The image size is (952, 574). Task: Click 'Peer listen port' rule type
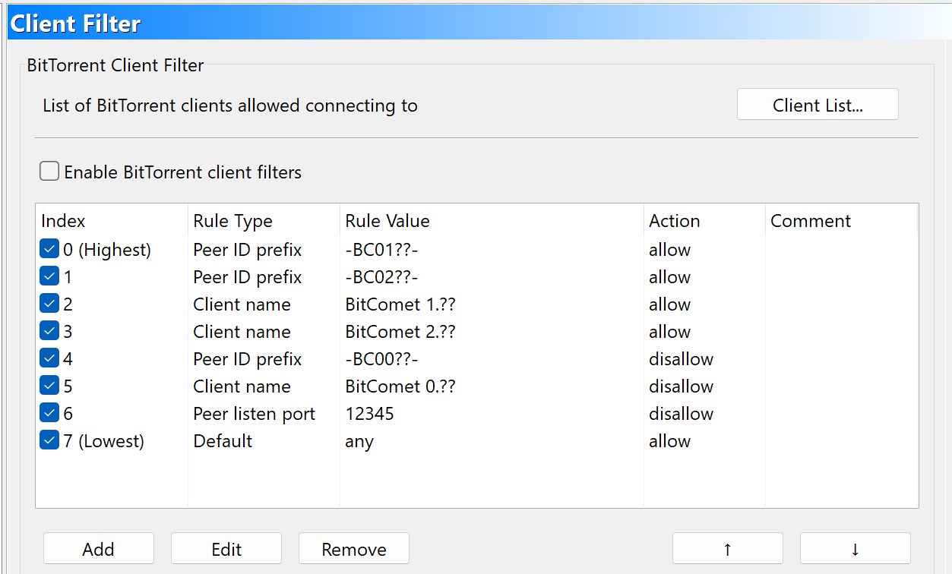point(255,414)
